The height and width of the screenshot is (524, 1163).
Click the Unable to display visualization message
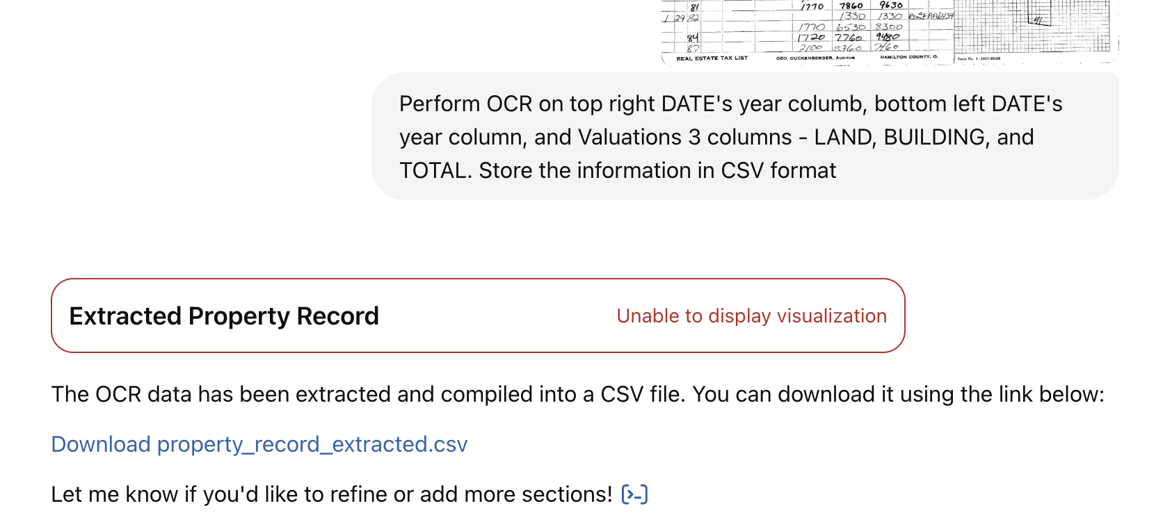(751, 316)
